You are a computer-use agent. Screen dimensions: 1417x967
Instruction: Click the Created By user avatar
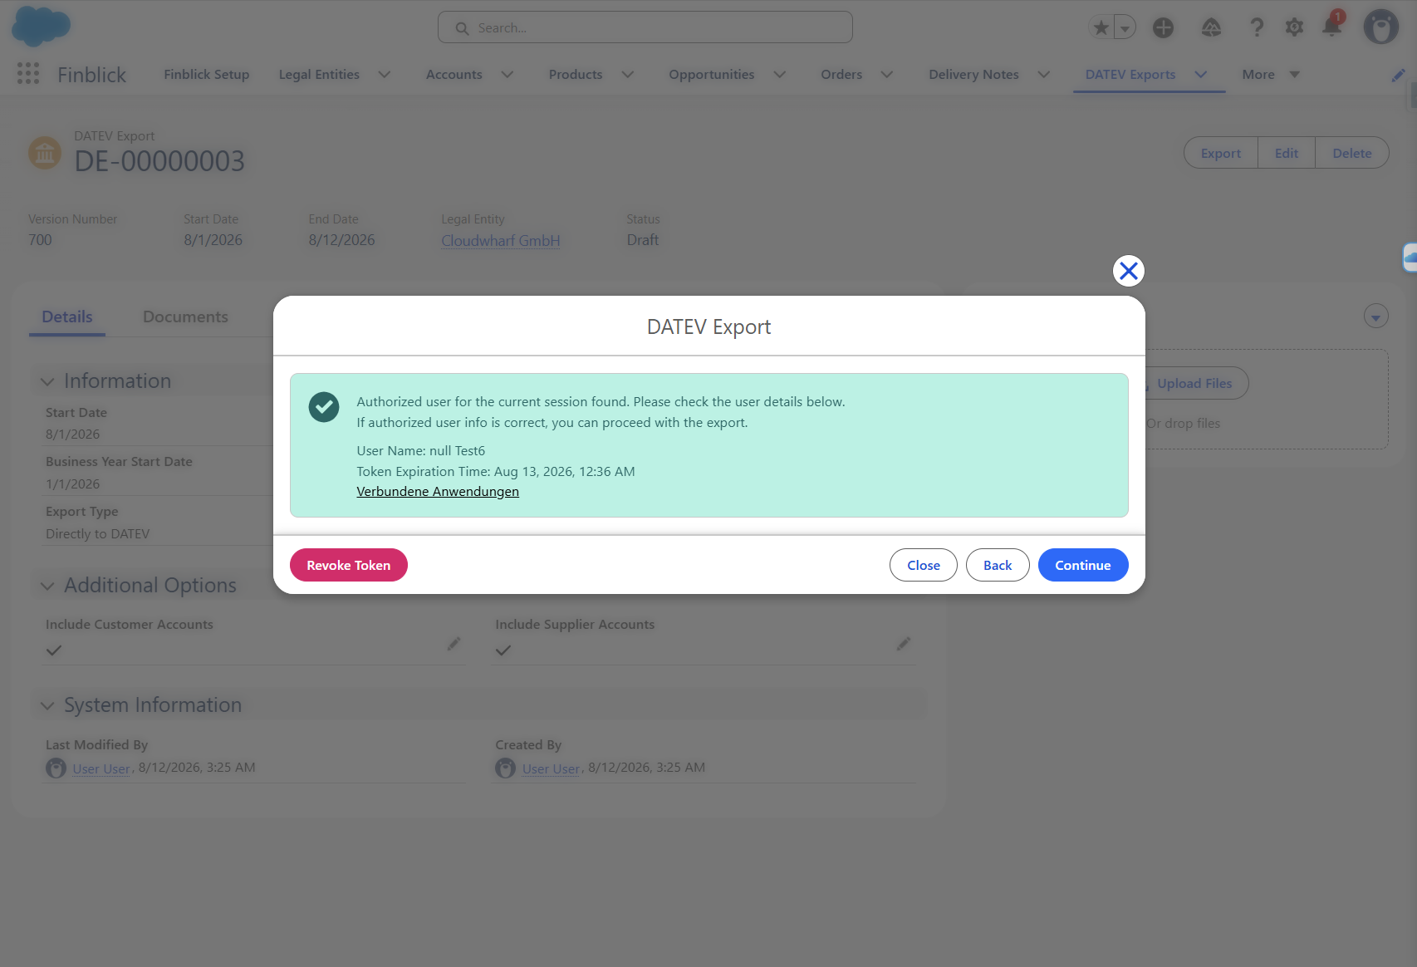(x=505, y=768)
